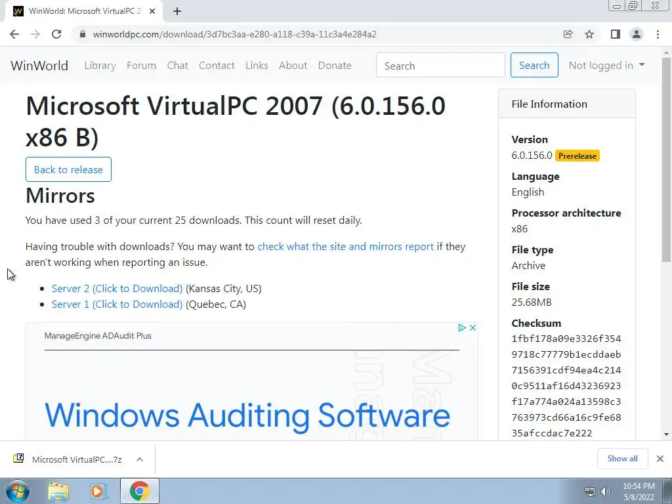This screenshot has height=504, width=672.
Task: Open the Library menu item
Action: (x=100, y=66)
